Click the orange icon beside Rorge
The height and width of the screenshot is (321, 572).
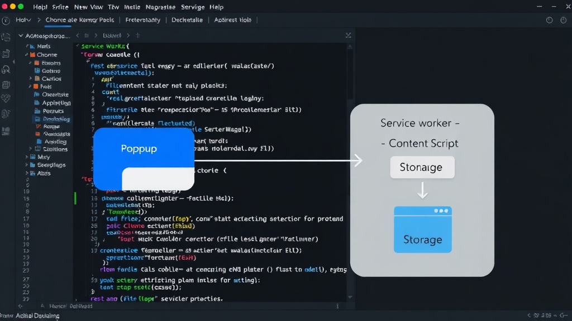pos(38,127)
